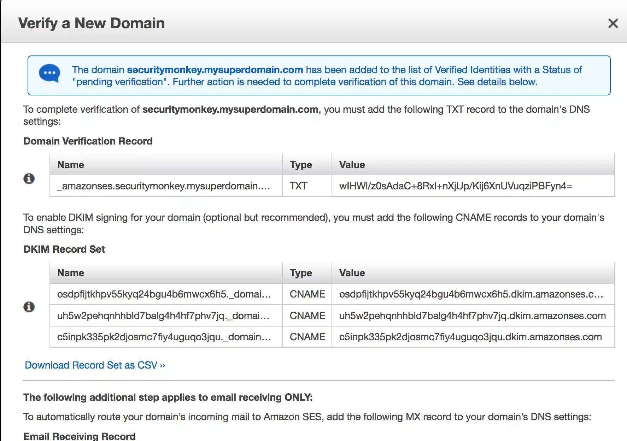Click the Type header in DKIM Record Set table
The height and width of the screenshot is (441, 627).
click(301, 273)
